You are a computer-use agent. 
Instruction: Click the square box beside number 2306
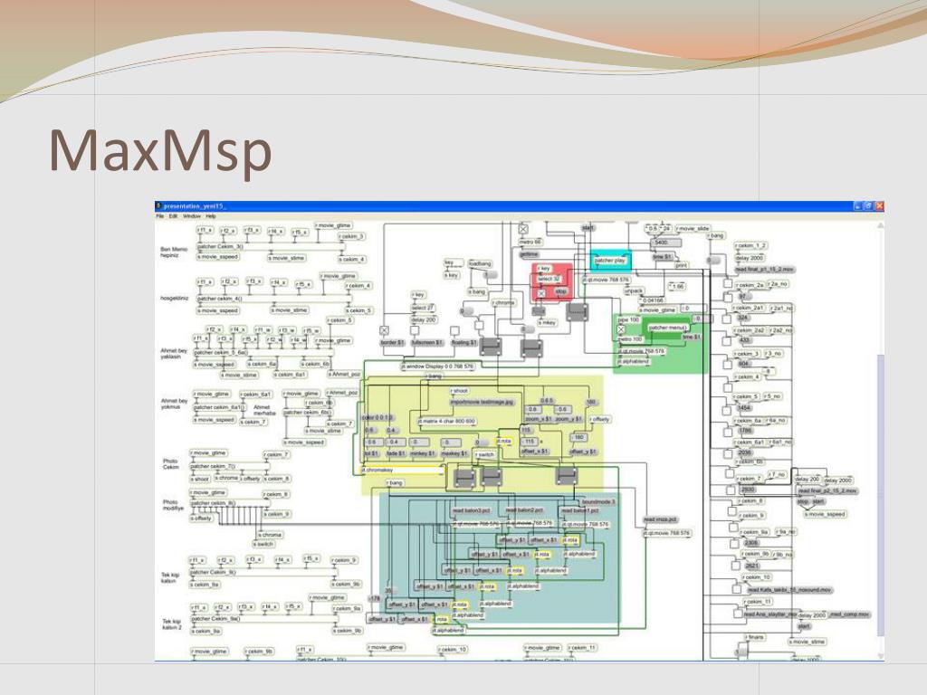tap(735, 543)
